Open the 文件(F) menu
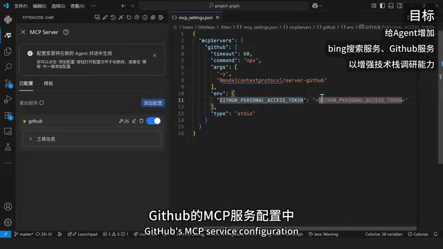 (21, 6)
